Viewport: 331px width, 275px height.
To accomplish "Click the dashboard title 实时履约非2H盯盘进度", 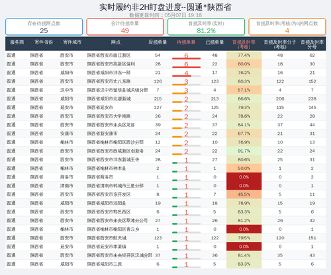I will pyautogui.click(x=165, y=7).
